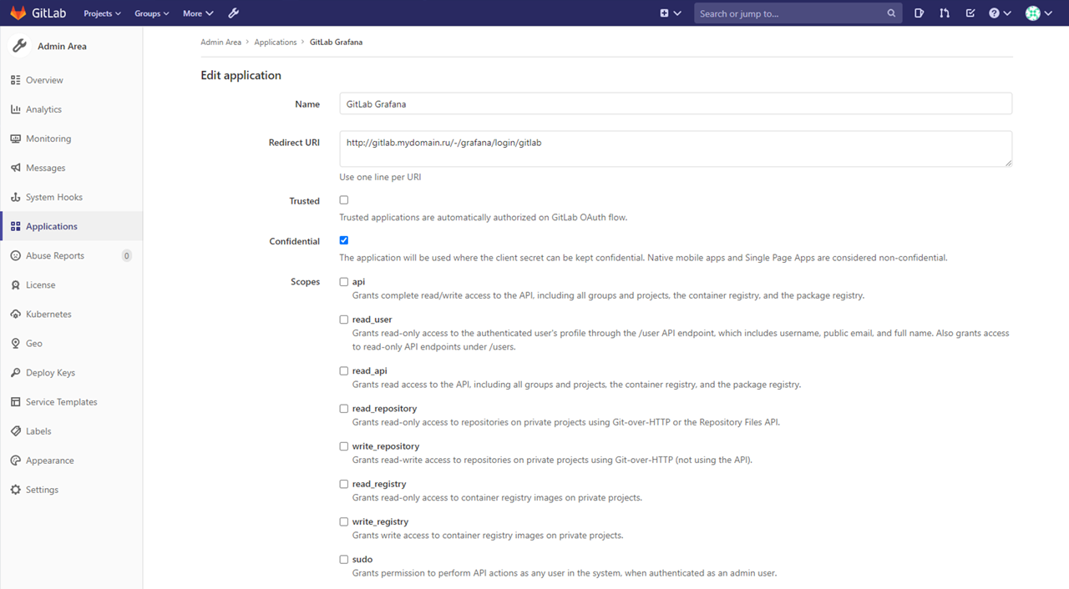This screenshot has height=589, width=1069.
Task: Click the GitLab Grafana breadcrumb
Action: tap(336, 42)
